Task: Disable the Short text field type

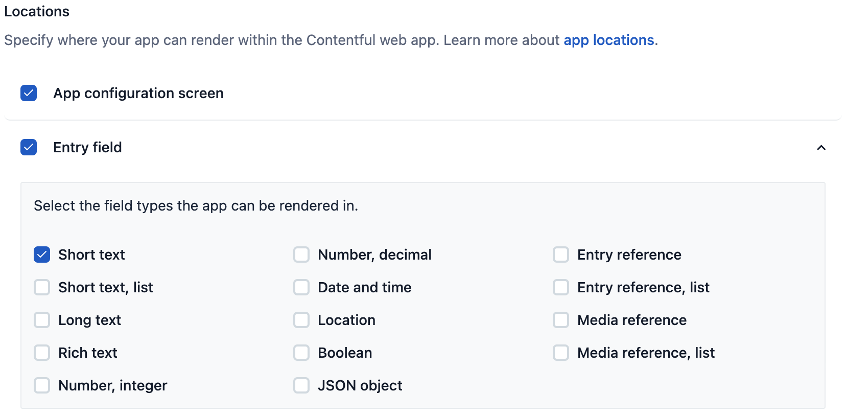Action: pyautogui.click(x=42, y=255)
